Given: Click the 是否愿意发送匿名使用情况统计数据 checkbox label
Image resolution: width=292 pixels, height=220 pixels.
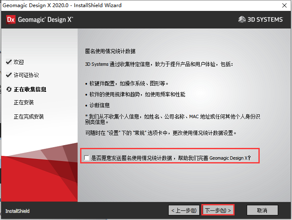Looking at the screenshot, I should (171, 158).
